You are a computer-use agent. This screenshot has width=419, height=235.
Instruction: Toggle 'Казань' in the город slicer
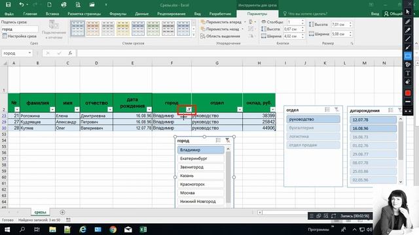(201, 176)
